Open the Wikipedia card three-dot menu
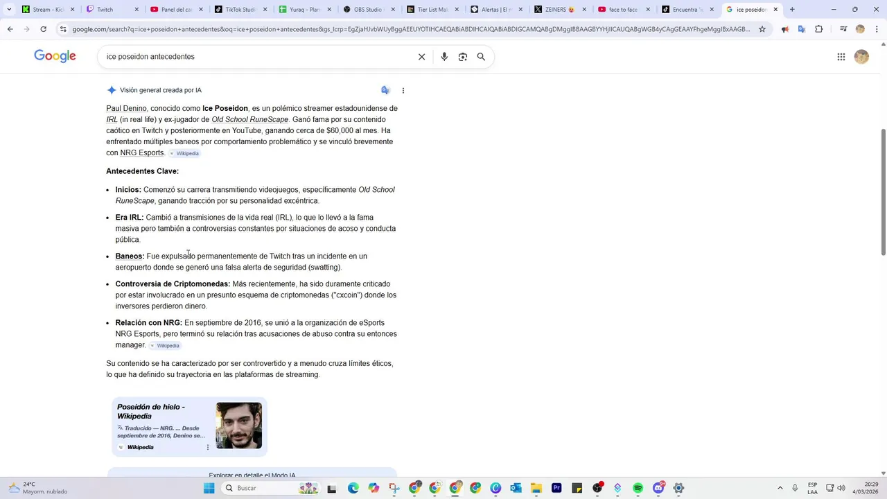Viewport: 887px width, 499px height. pos(208,447)
